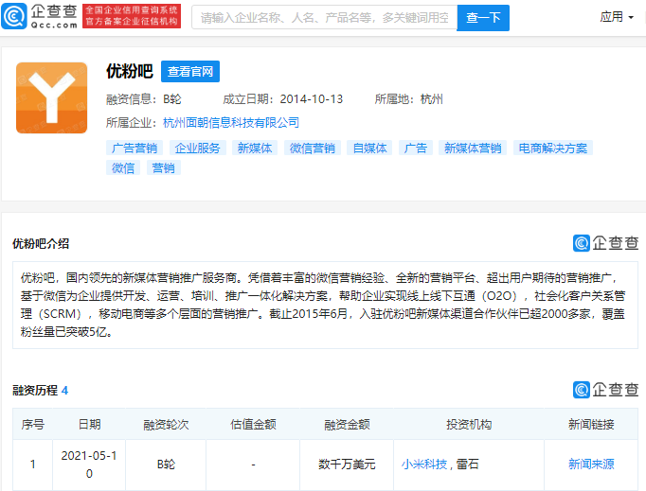Click the 估值金额 column header
Image resolution: width=646 pixels, height=491 pixels.
tap(253, 425)
